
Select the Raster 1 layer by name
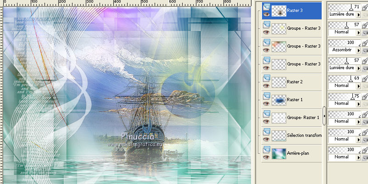tap(295, 100)
